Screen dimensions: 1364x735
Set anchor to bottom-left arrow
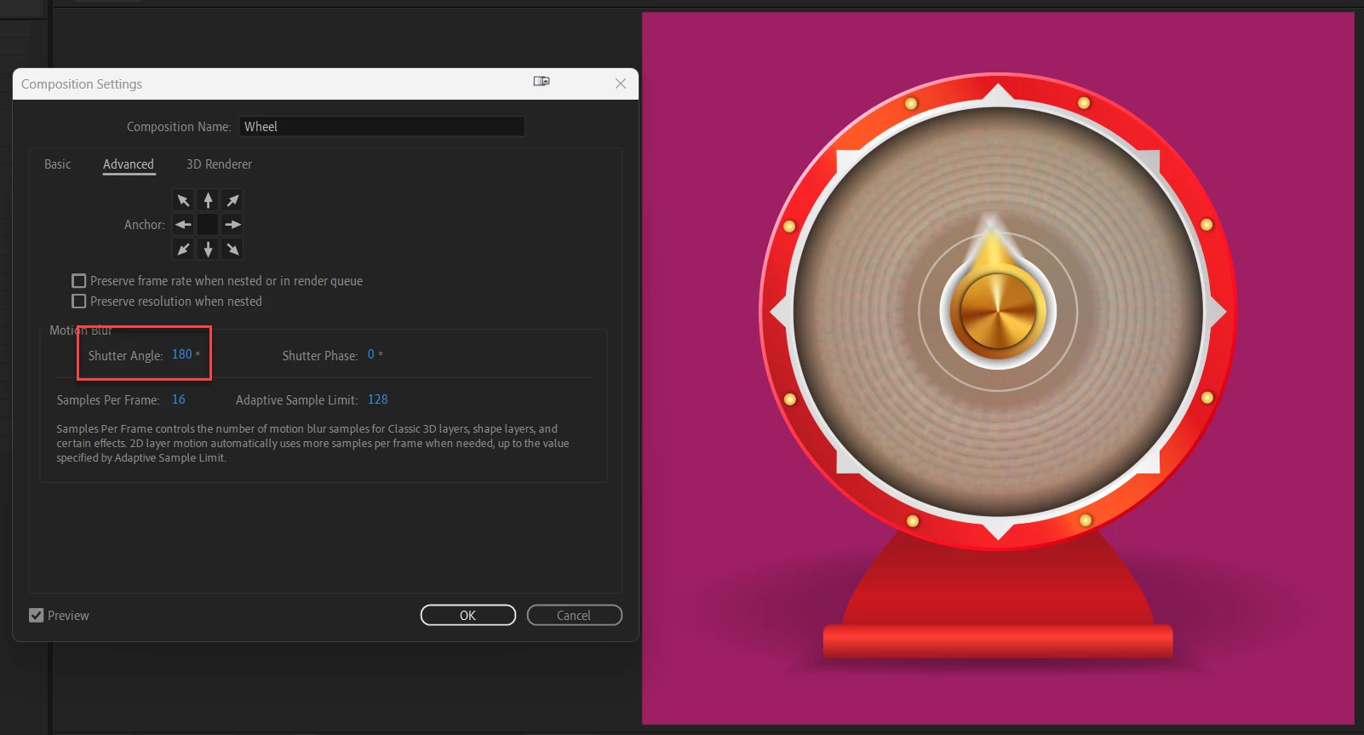[x=183, y=250]
